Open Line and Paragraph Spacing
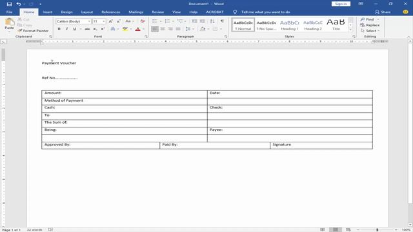This screenshot has width=413, height=232. pos(188,29)
